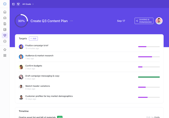The height and width of the screenshot is (118, 169).
Task: Click the app logo icon
Action: point(5,4)
